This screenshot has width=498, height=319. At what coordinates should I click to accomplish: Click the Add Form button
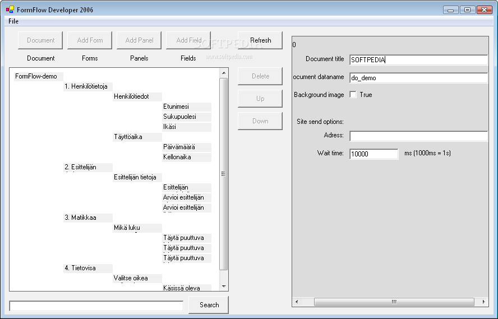[x=90, y=40]
